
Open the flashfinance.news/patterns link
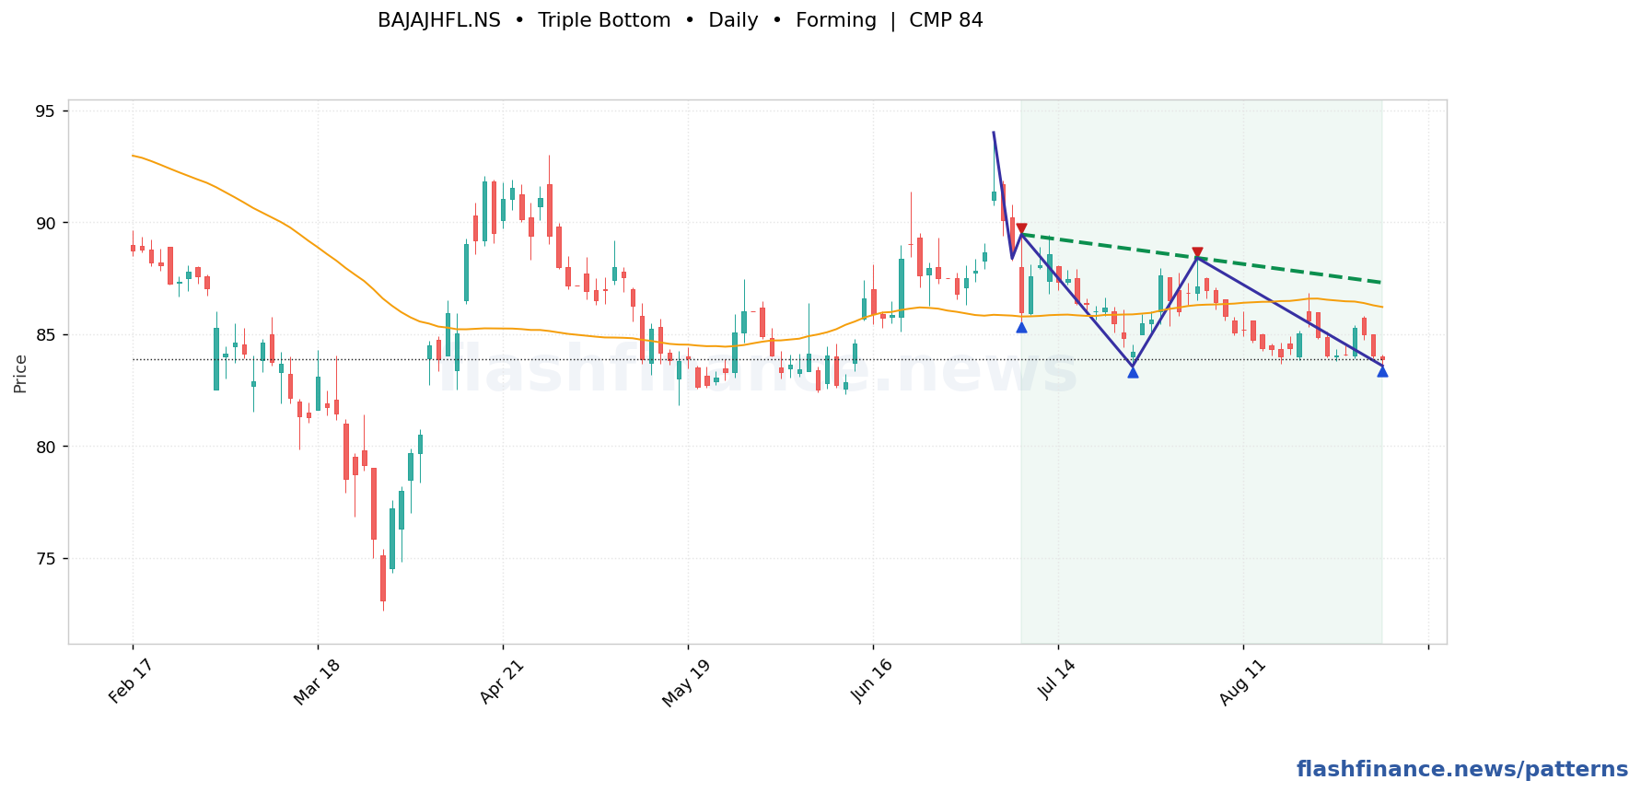1462,770
